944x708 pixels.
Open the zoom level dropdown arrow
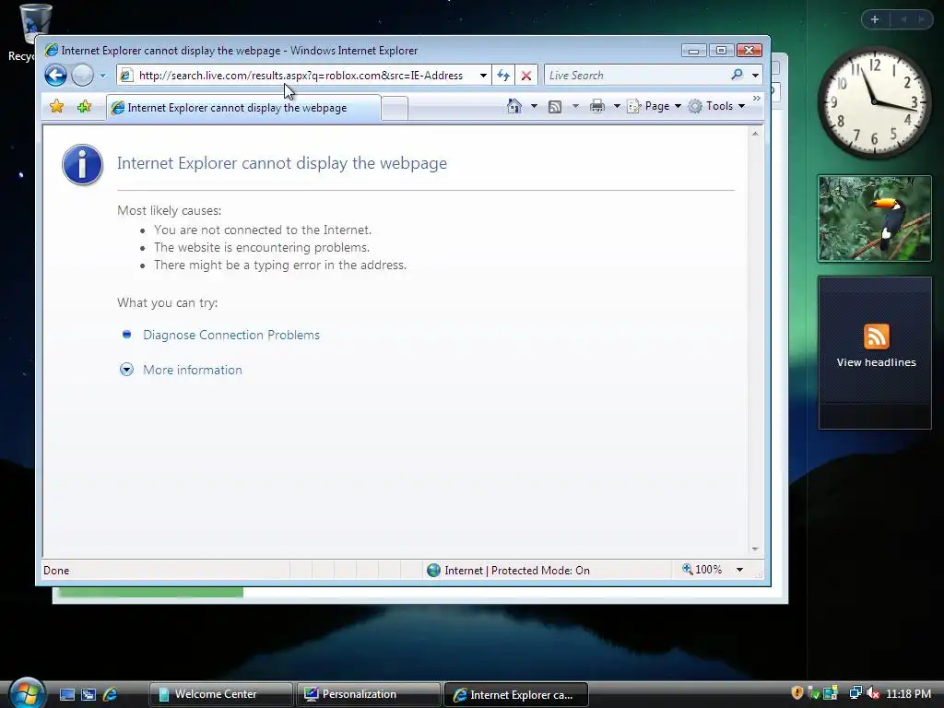click(740, 570)
